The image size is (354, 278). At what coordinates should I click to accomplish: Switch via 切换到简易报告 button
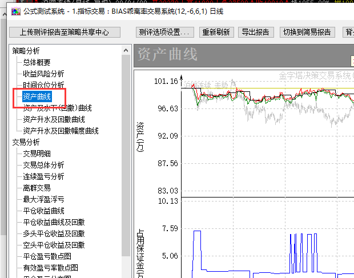point(307,33)
